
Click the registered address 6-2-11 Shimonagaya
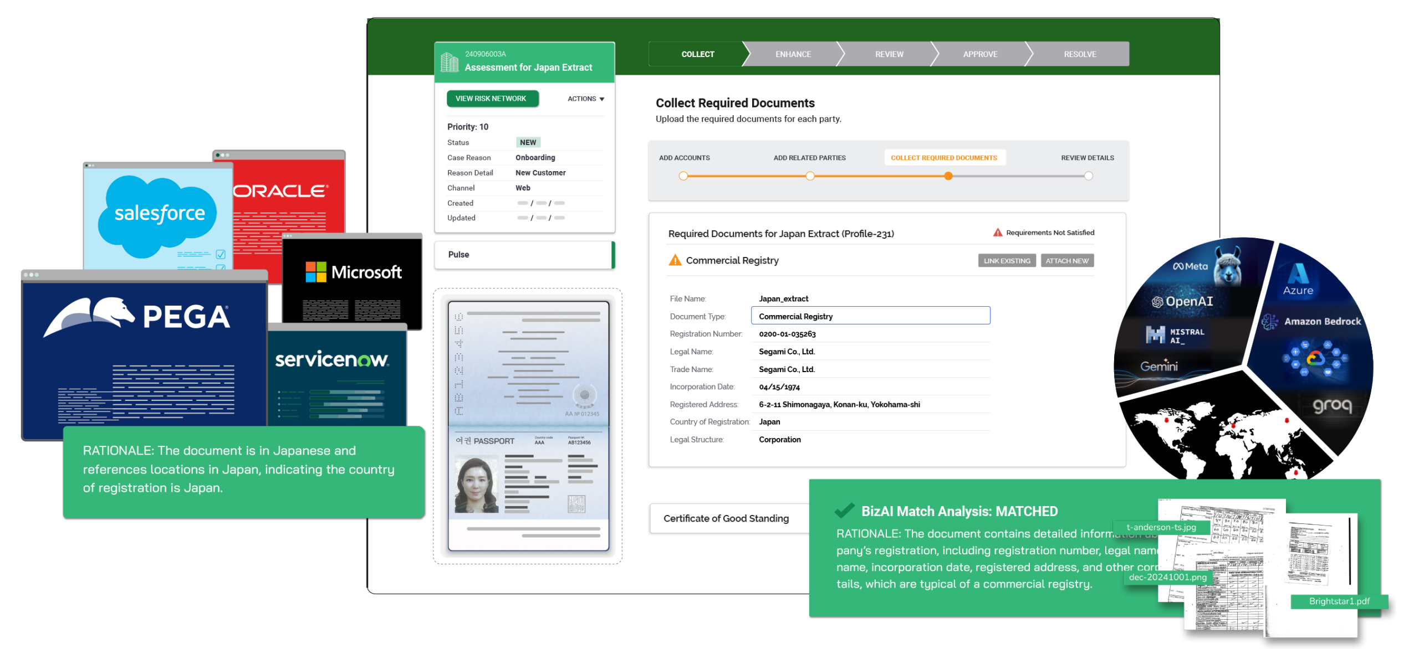point(839,405)
